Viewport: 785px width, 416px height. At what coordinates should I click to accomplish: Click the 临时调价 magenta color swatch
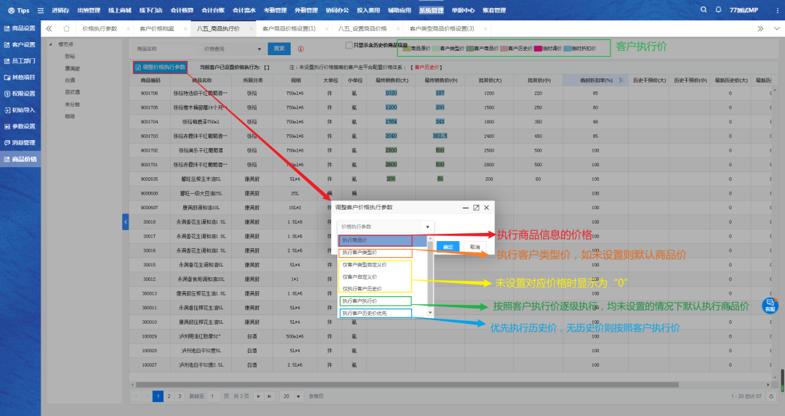[x=539, y=49]
